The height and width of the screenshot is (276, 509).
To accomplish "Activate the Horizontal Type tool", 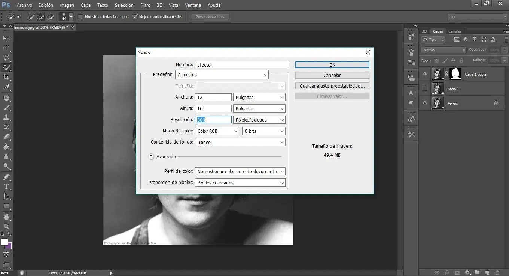I will [x=6, y=186].
